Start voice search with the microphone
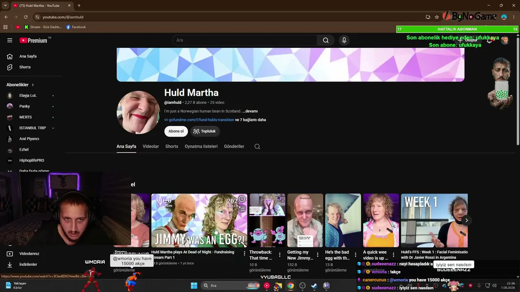This screenshot has height=292, width=520. click(x=344, y=40)
